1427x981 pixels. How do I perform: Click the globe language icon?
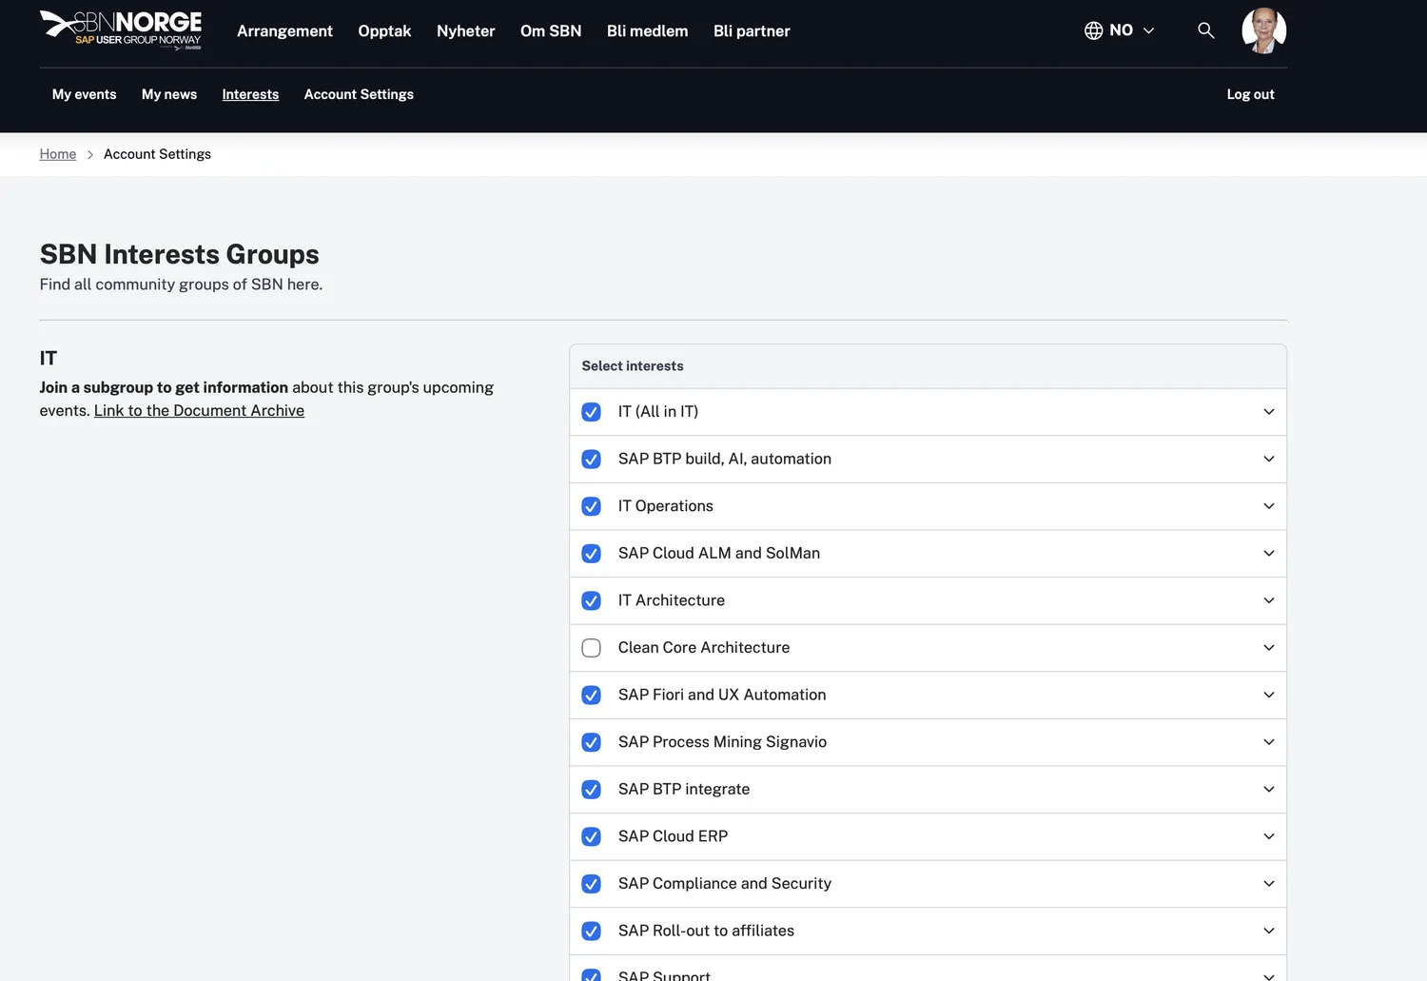(x=1093, y=30)
